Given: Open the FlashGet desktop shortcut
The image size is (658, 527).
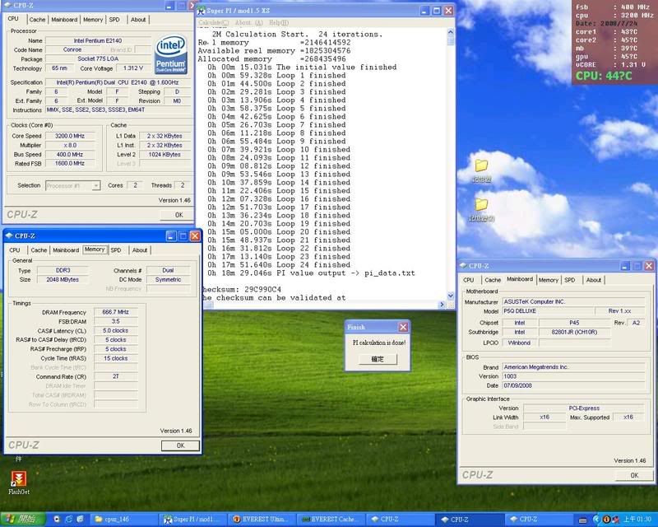Looking at the screenshot, I should coord(18,483).
